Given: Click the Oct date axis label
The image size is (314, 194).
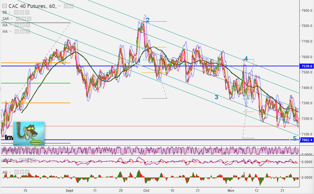Looking at the screenshot, I should point(146,191).
